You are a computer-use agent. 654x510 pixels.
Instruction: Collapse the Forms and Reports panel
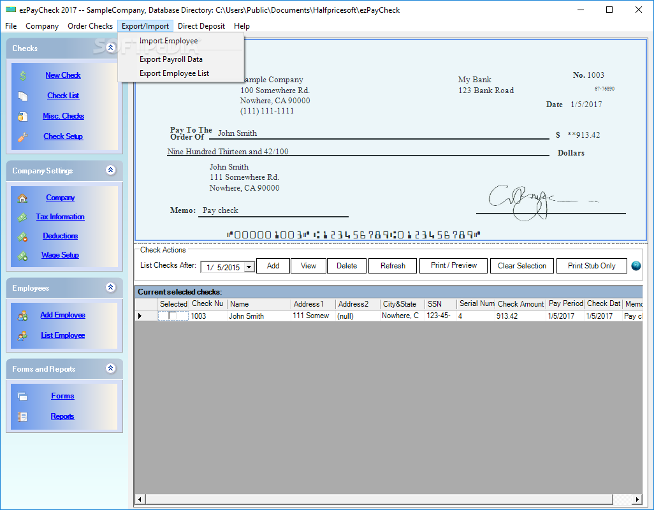[x=110, y=368]
